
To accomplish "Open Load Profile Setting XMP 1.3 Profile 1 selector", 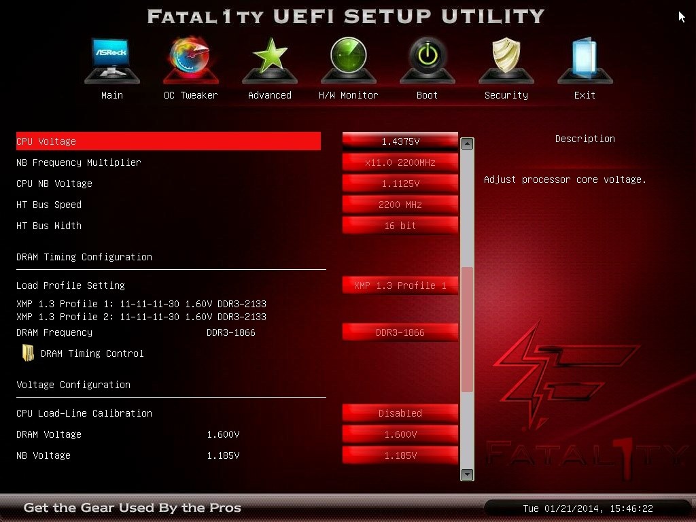I will pyautogui.click(x=400, y=285).
